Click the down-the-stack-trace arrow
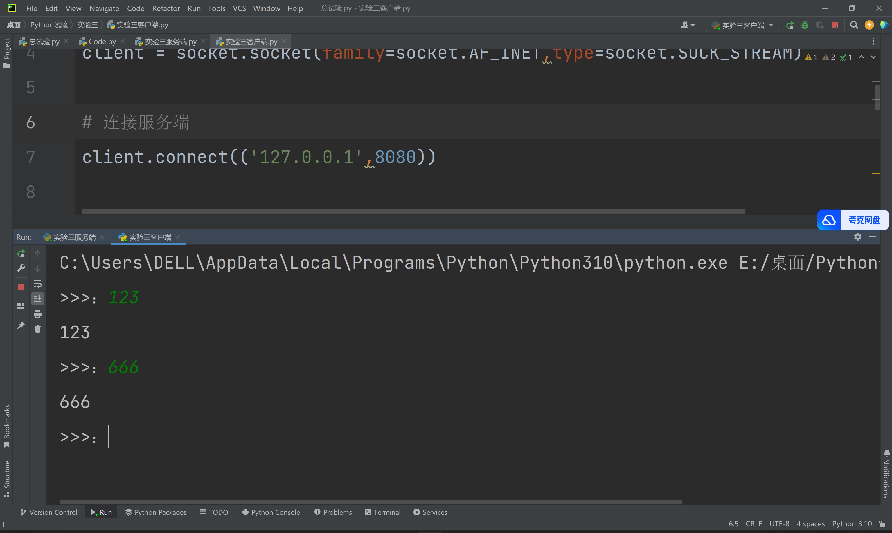Viewport: 892px width, 533px height. tap(38, 269)
